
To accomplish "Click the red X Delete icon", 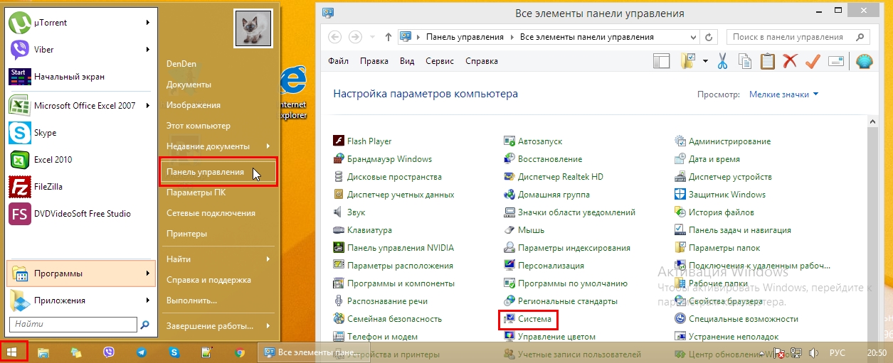I will [790, 62].
